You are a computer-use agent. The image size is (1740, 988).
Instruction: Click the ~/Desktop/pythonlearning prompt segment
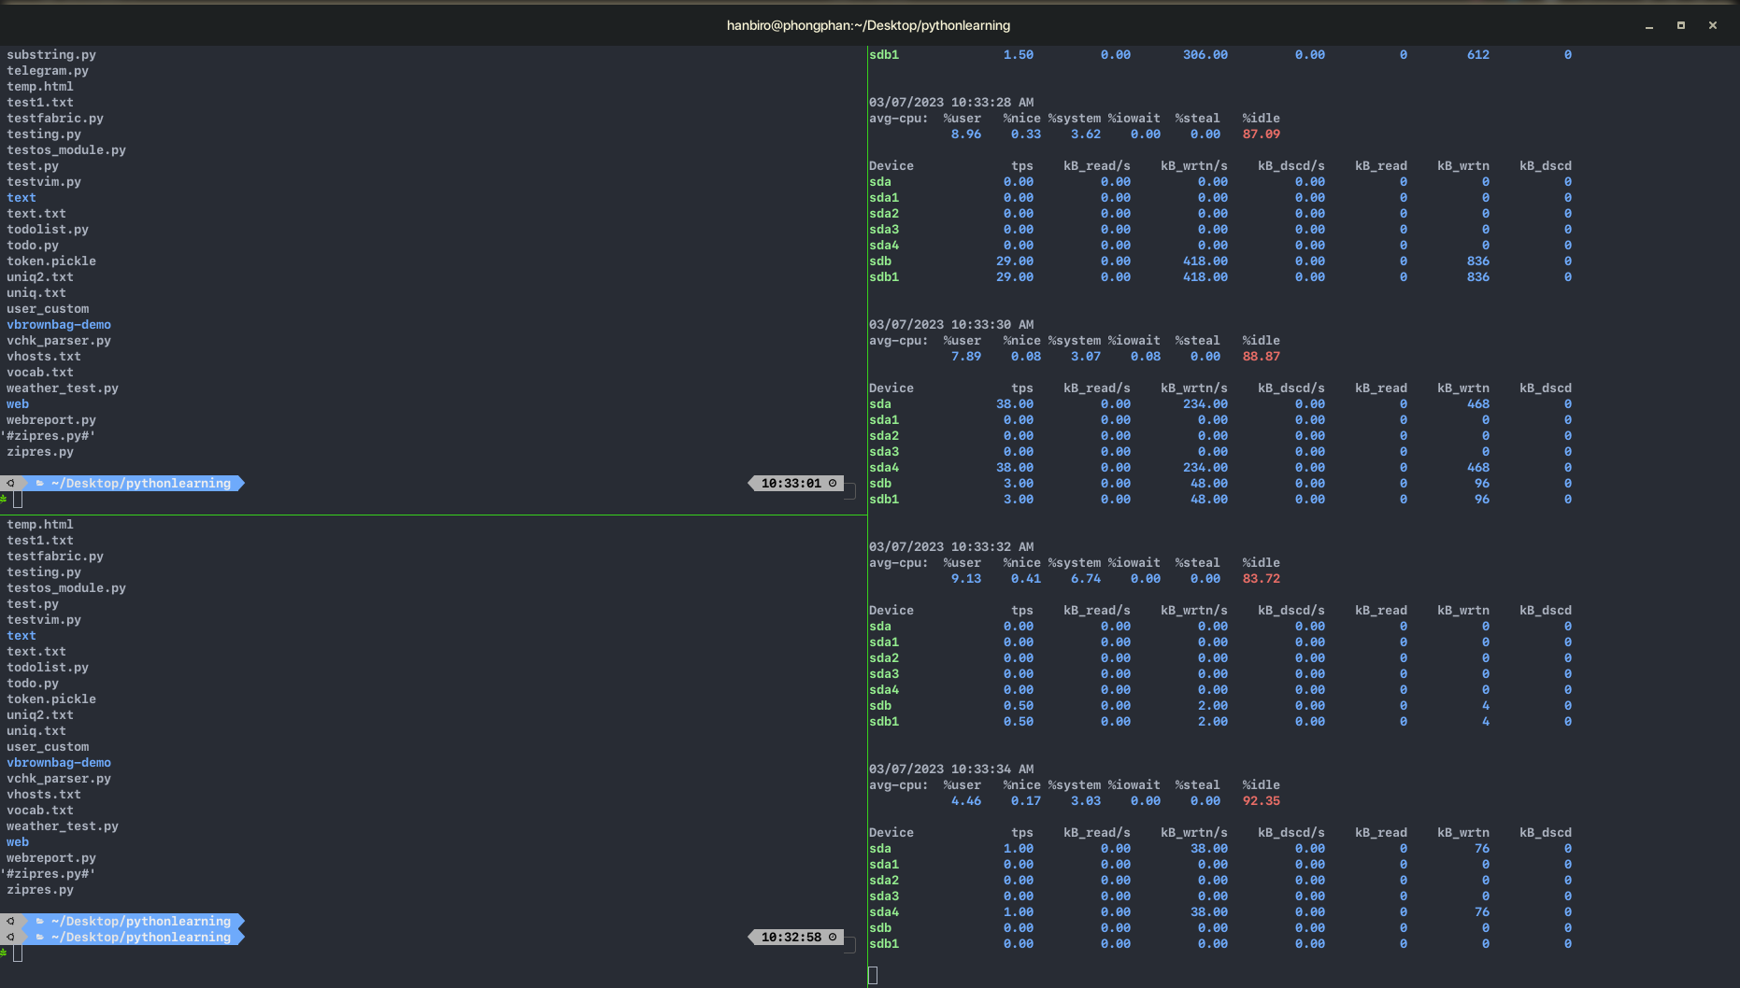pos(142,483)
